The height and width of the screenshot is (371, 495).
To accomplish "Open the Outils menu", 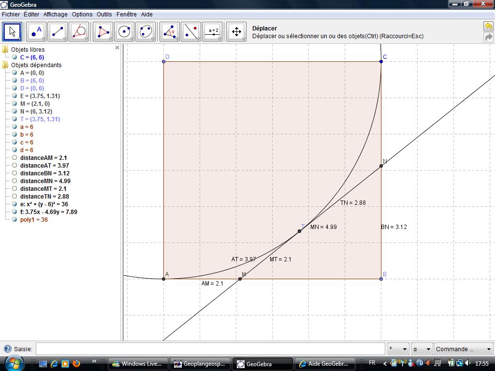I will [104, 14].
